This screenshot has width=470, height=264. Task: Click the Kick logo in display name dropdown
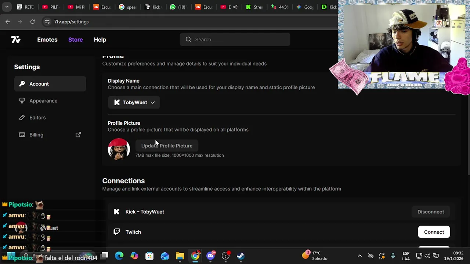[x=117, y=103]
